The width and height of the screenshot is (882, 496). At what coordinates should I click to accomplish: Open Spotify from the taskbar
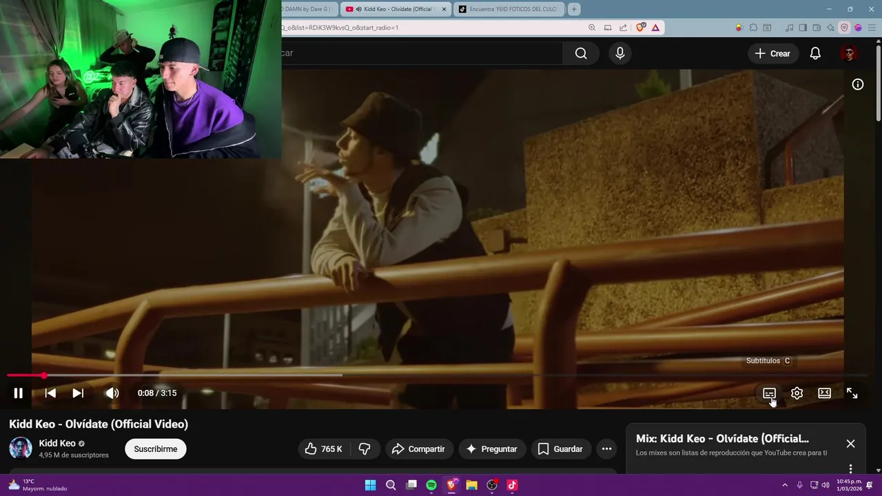point(431,485)
